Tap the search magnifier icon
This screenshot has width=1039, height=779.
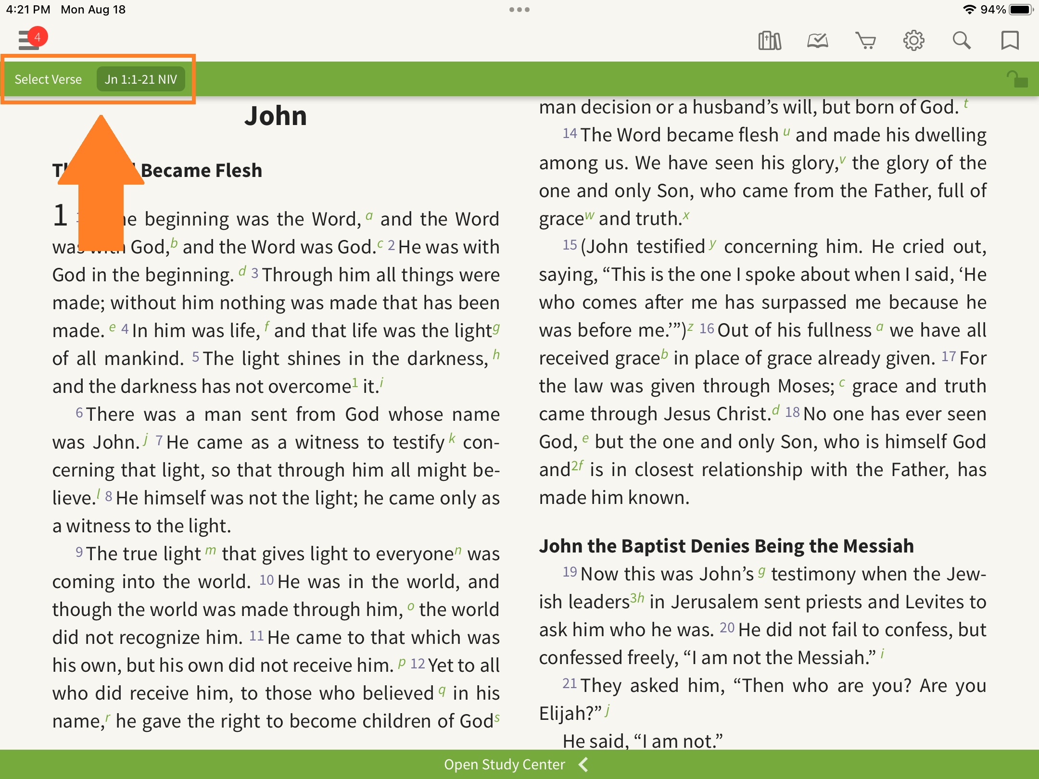[x=962, y=40]
